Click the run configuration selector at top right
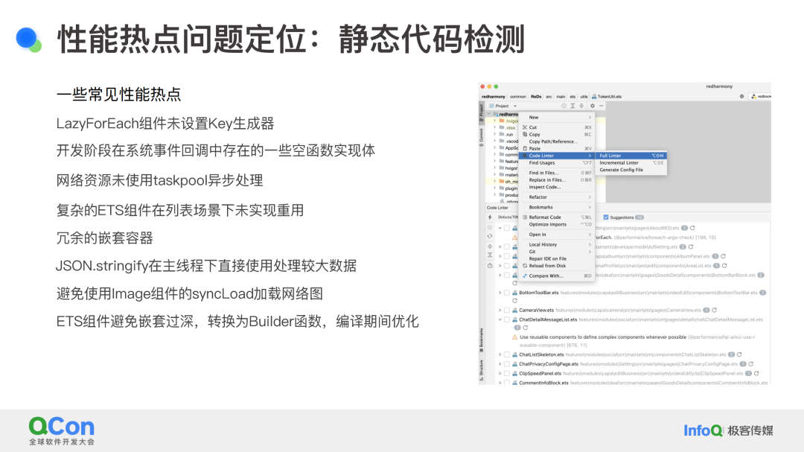Image resolution: width=804 pixels, height=452 pixels. click(761, 97)
